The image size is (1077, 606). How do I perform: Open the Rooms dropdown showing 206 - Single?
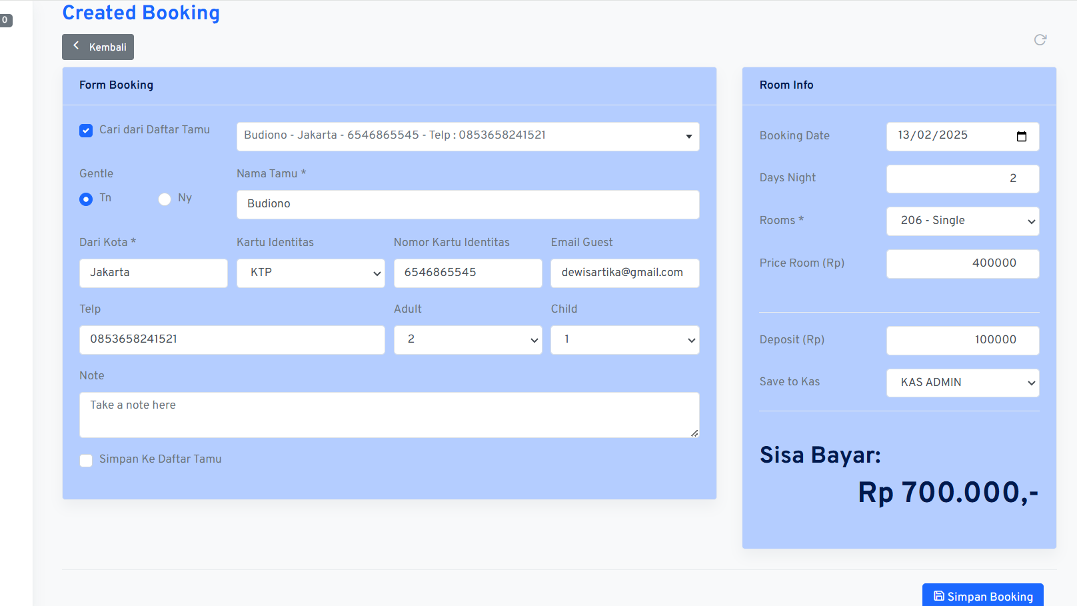point(962,221)
